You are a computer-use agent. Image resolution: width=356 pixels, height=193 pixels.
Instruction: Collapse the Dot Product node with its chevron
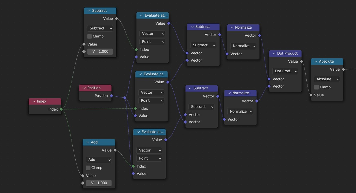[x=274, y=54]
